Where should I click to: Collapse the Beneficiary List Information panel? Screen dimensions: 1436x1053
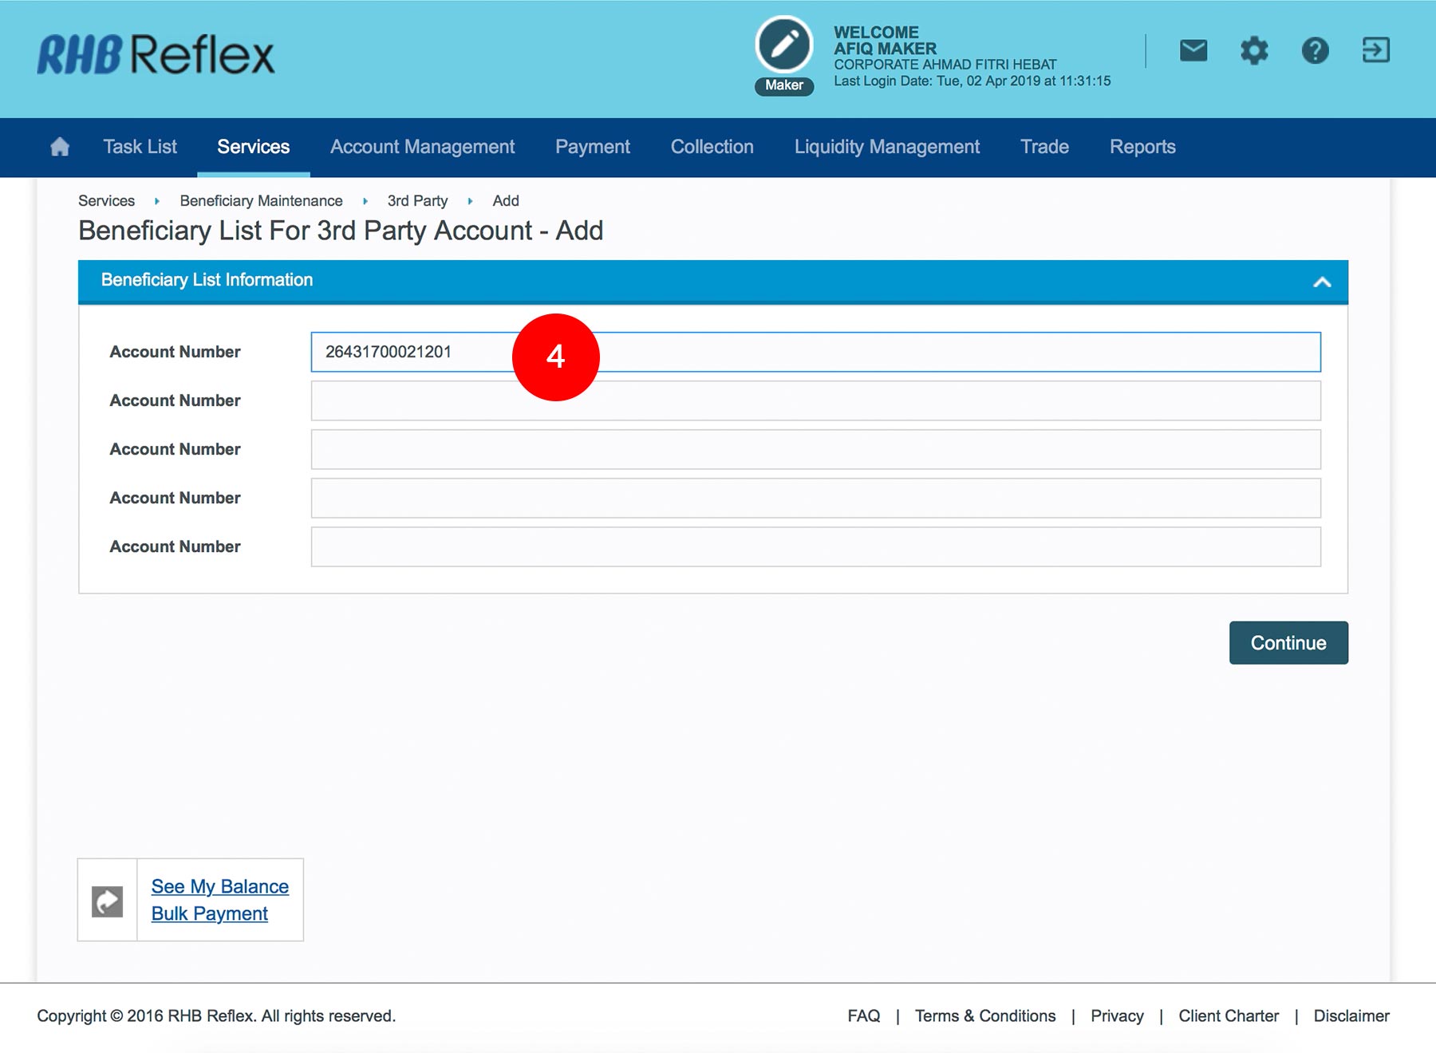click(1322, 282)
